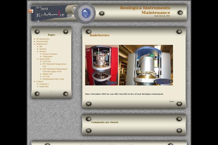View the CCE Cell spare part page

point(47,62)
